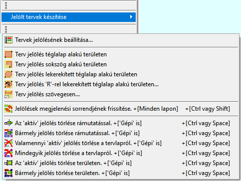Select Bármely jelölés törlése rámutatással entry

(121, 133)
